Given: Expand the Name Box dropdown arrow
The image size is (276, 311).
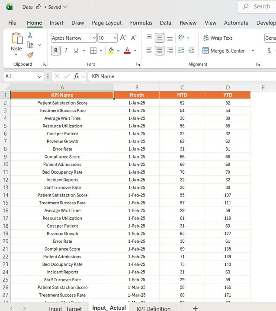Looking at the screenshot, I should click(x=40, y=76).
